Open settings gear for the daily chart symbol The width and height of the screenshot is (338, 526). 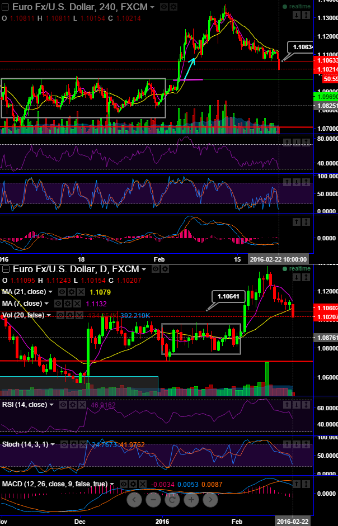click(165, 269)
